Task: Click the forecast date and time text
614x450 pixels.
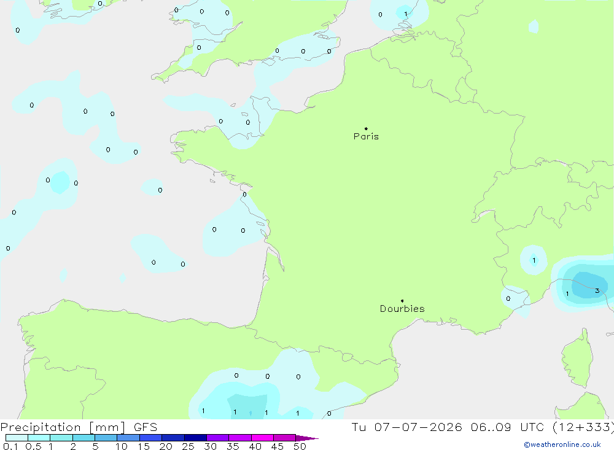Action: 483,427
